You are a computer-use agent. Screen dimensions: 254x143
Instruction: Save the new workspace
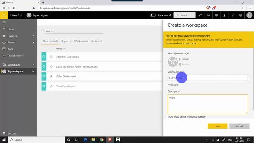(x=217, y=126)
